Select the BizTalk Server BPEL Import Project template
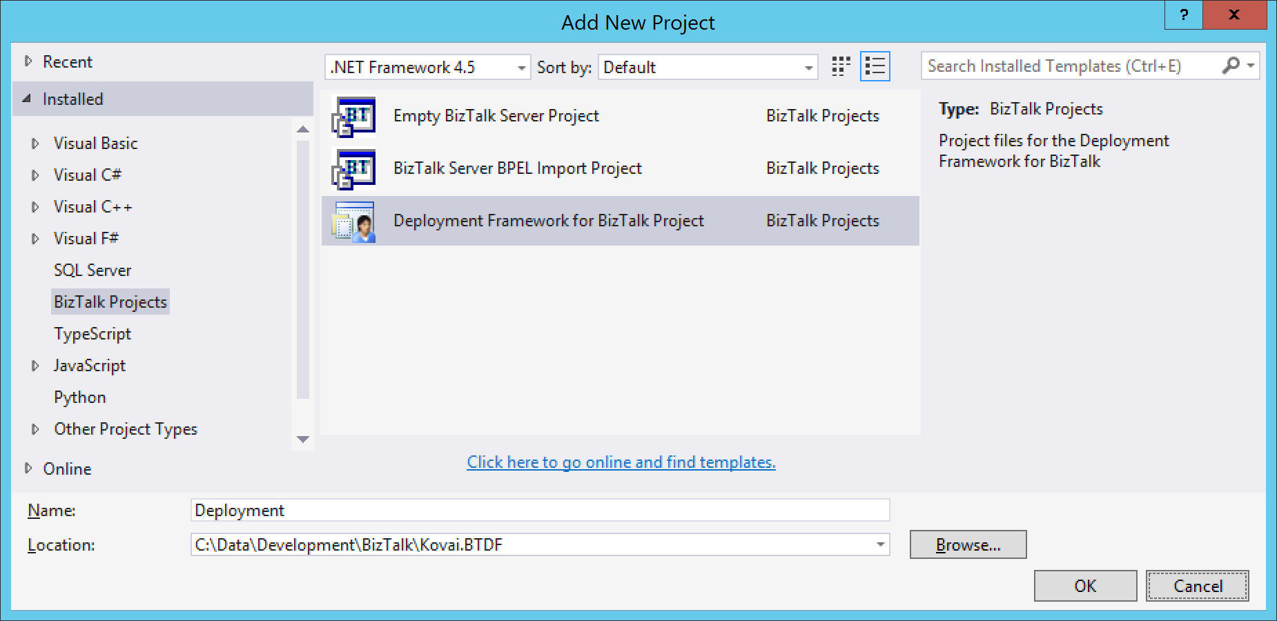Image resolution: width=1277 pixels, height=621 pixels. 516,168
